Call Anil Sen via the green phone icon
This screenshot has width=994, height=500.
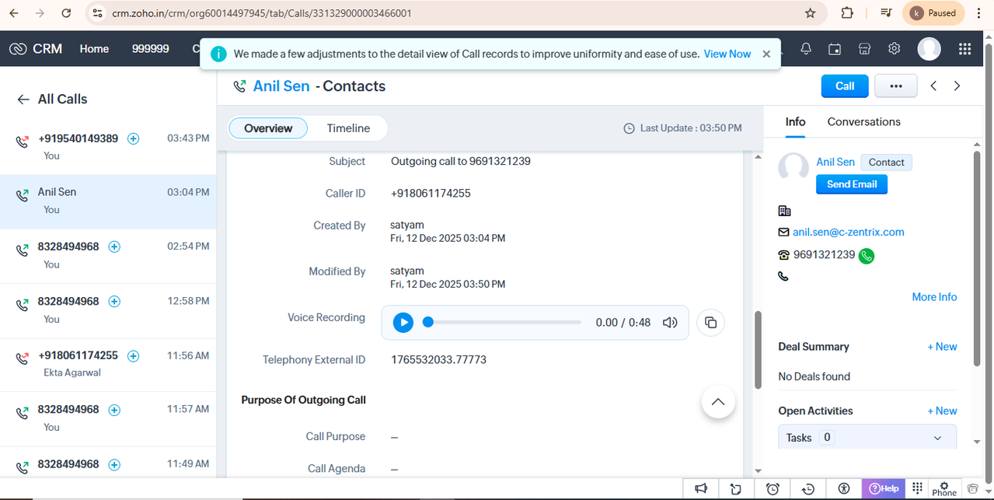866,255
